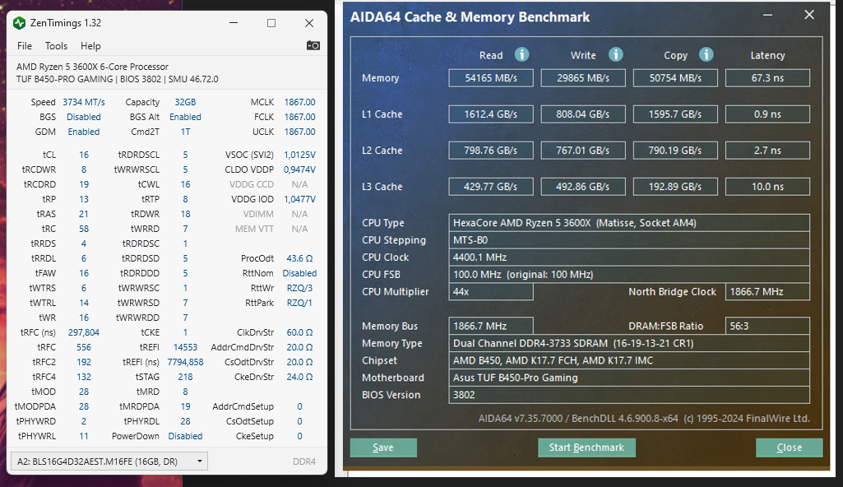Image resolution: width=843 pixels, height=487 pixels.
Task: Click the Read info icon in AIDA64
Action: coord(521,54)
